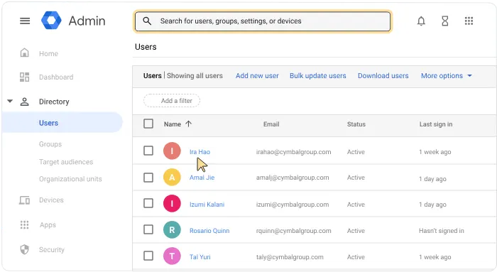
Task: Check the box for Rosario Quinn
Action: pyautogui.click(x=148, y=229)
